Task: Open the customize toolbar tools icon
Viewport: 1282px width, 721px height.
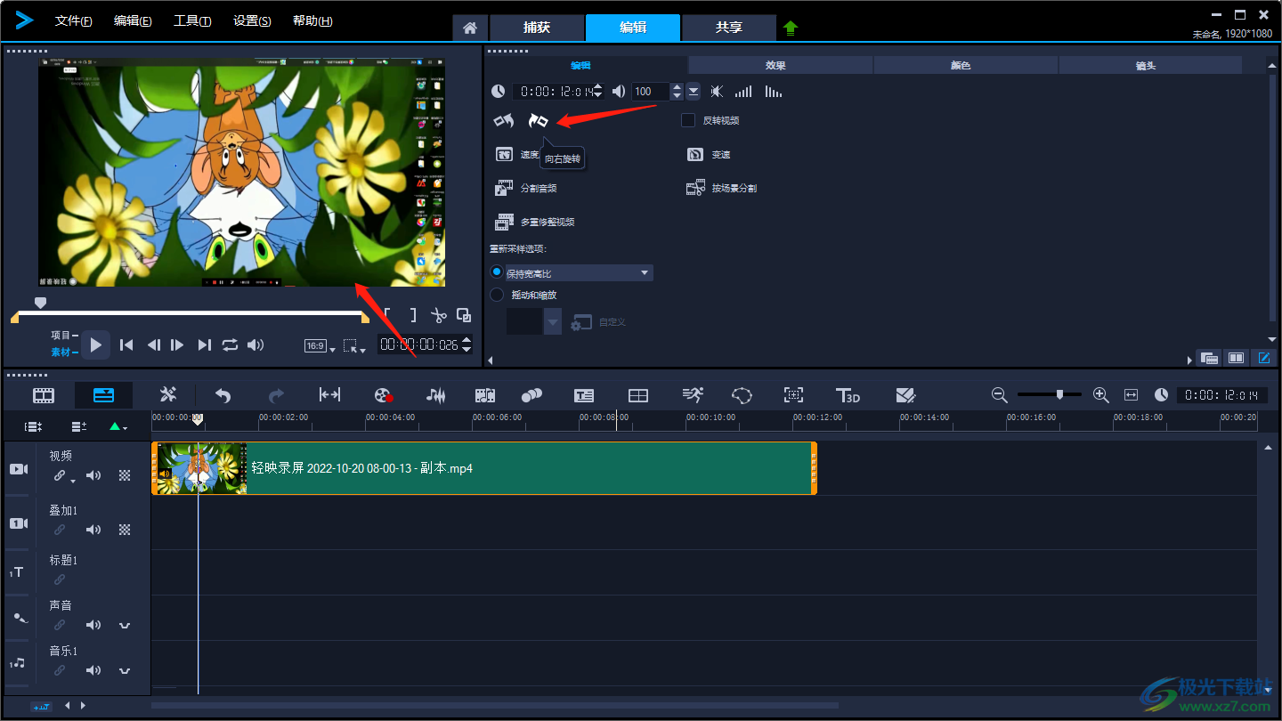Action: point(168,395)
